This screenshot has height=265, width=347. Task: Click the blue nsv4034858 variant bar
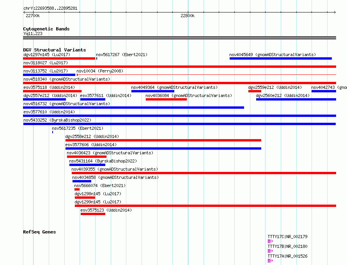tap(82, 181)
